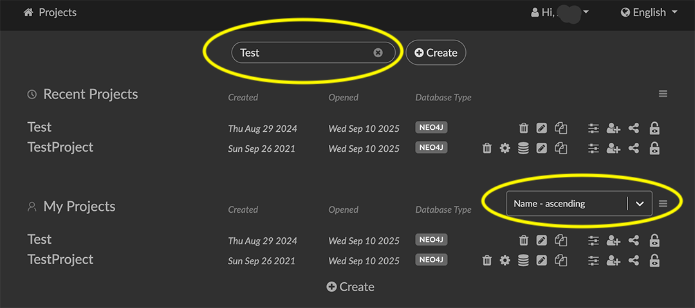This screenshot has width=695, height=308.
Task: Toggle lock visibility for Test in Recent Projects
Action: point(654,129)
